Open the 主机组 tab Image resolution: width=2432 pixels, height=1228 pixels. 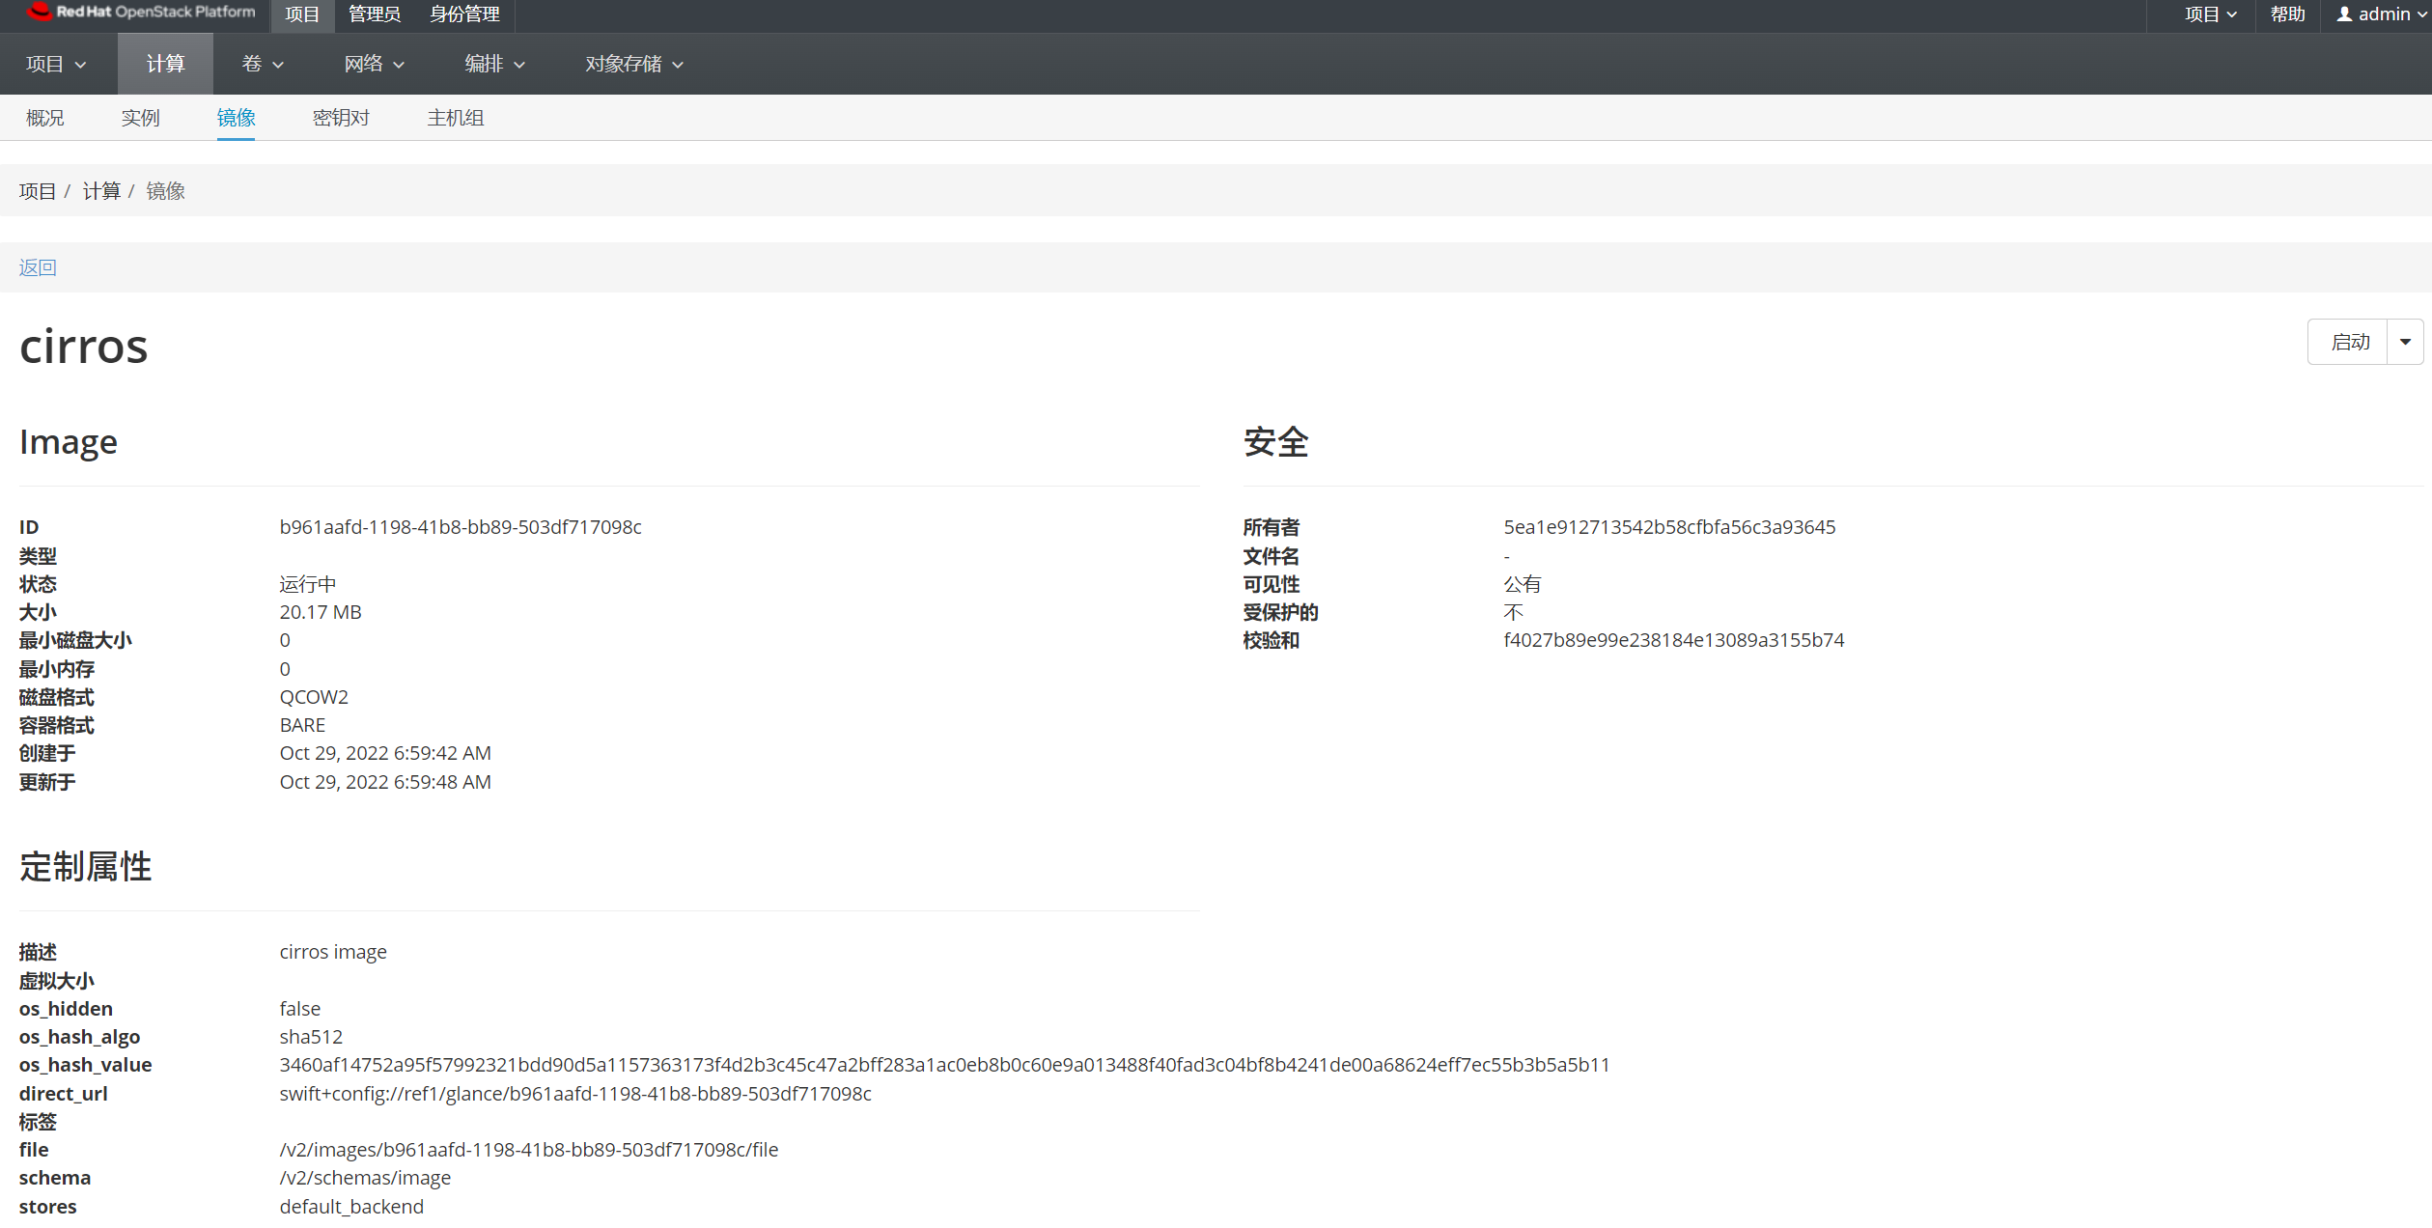(456, 118)
